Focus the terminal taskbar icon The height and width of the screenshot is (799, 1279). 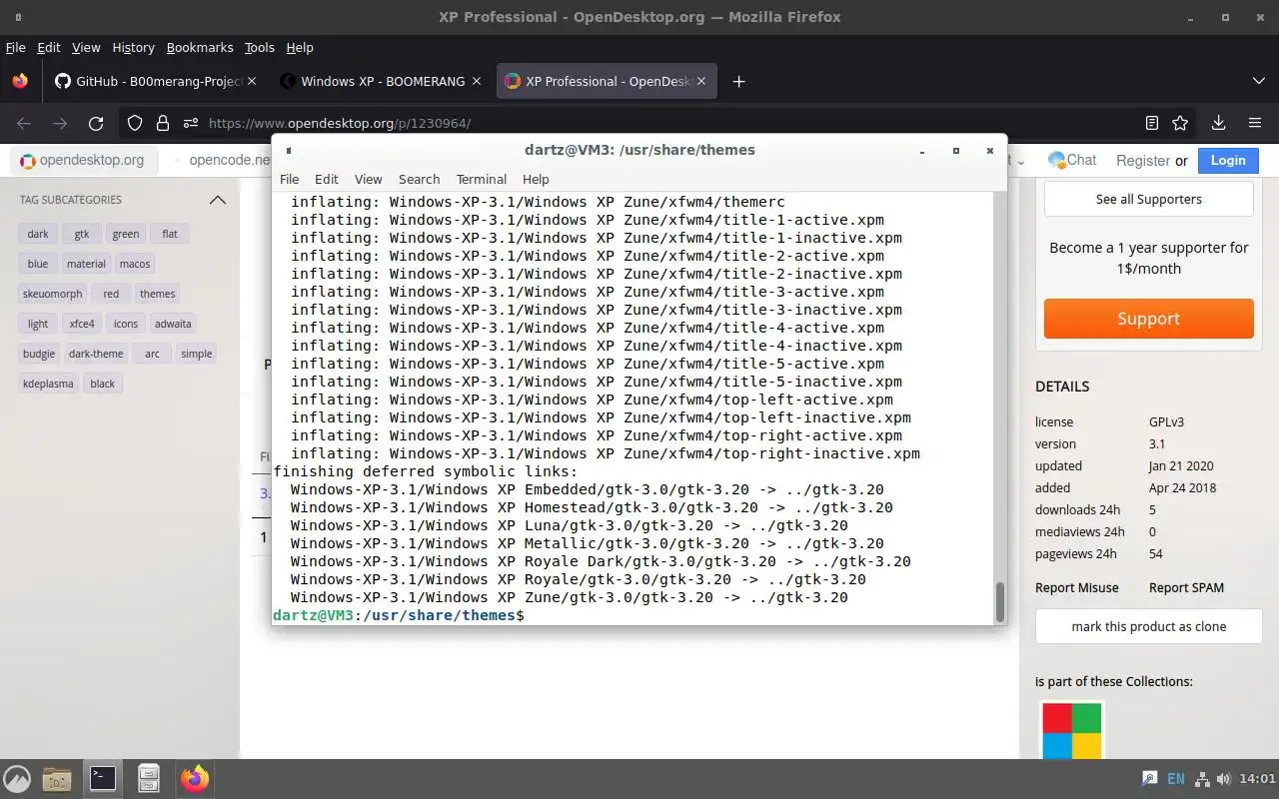point(103,778)
